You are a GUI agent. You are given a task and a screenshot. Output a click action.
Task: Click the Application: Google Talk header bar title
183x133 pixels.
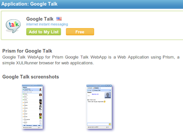[29, 4]
